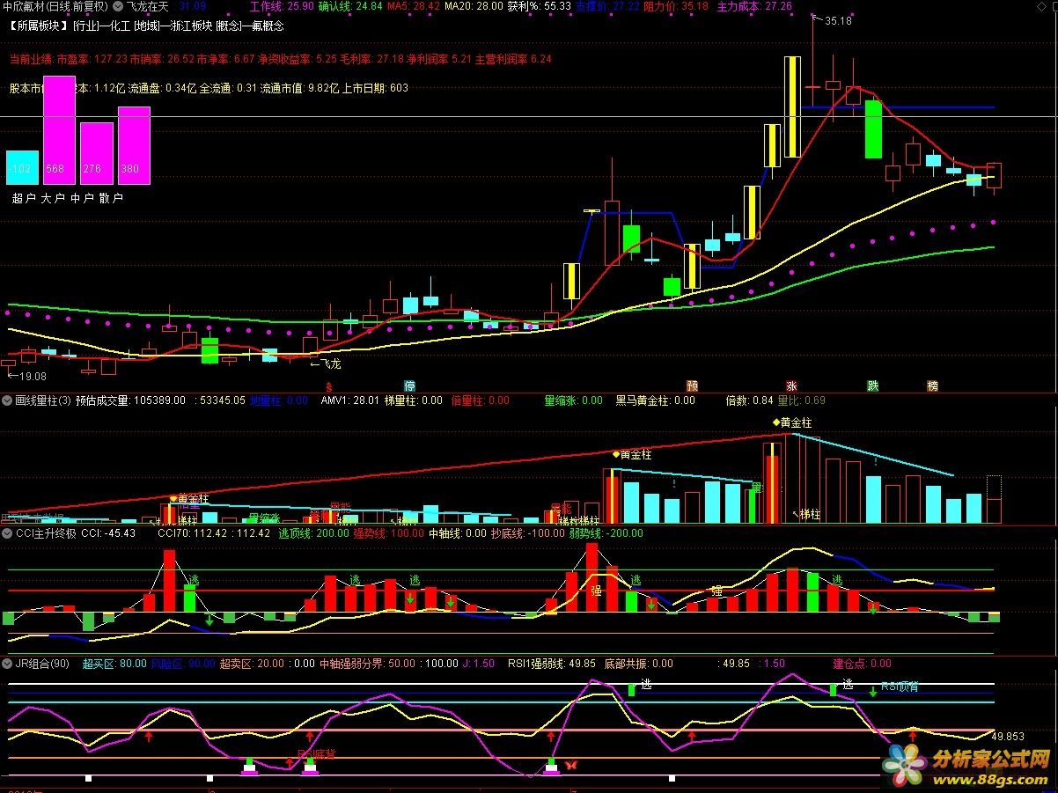Select the magenta 大户 bar labeled 568
The width and height of the screenshot is (1058, 793).
[60, 130]
